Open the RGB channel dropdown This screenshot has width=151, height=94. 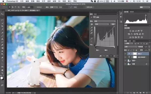coord(102,24)
